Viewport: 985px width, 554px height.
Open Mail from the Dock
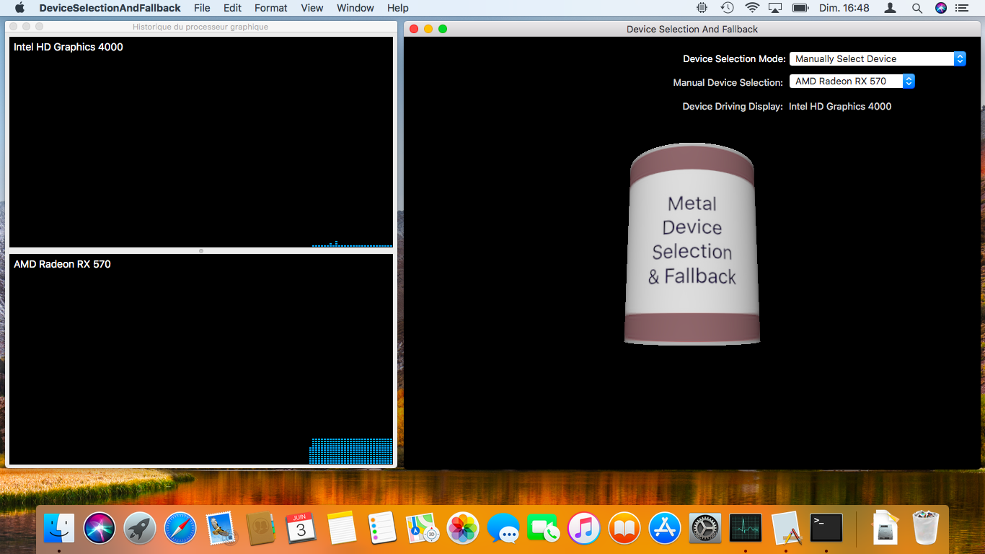221,528
